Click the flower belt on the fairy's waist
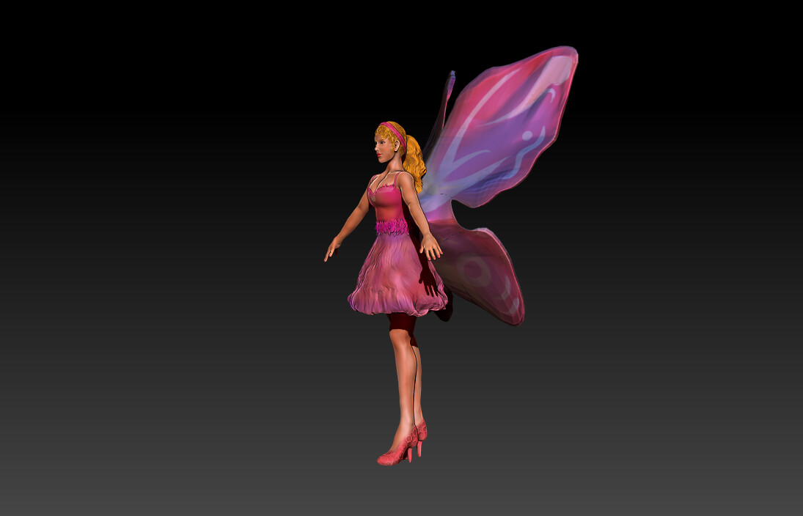 click(x=392, y=226)
